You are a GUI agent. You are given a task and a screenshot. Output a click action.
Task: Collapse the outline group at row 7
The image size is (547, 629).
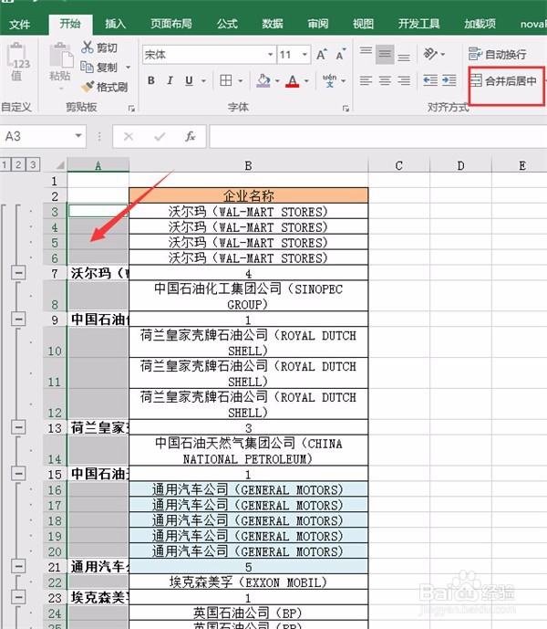18,273
